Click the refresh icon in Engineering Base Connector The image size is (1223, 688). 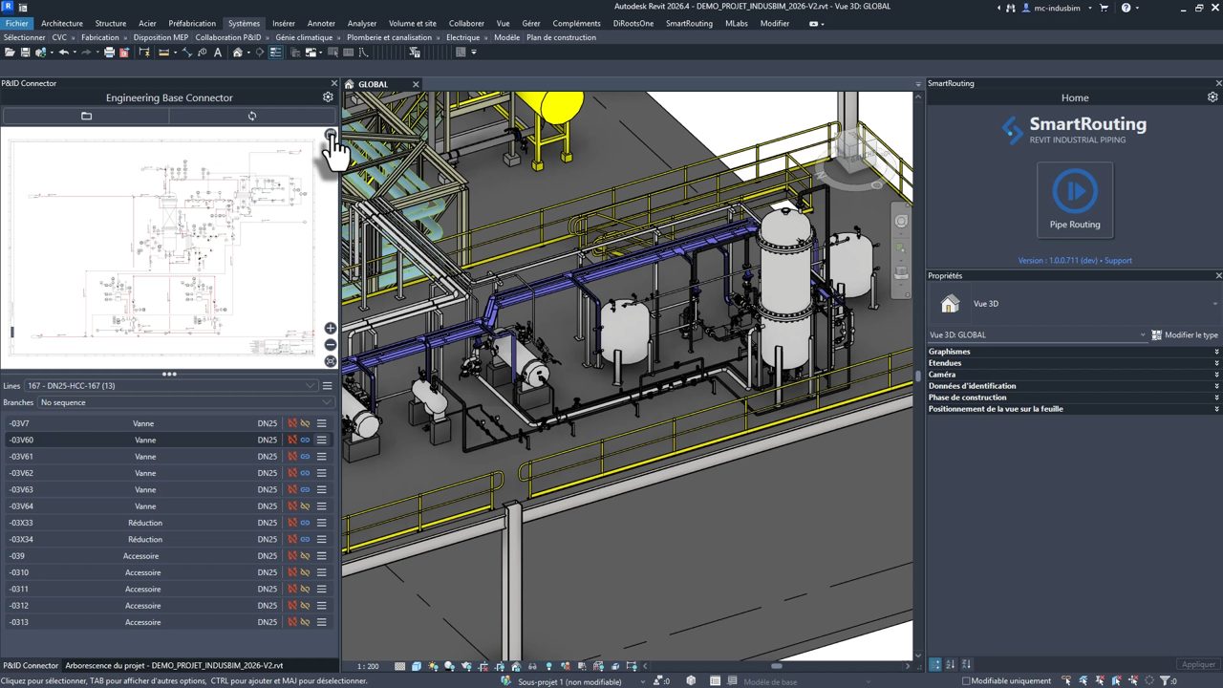tap(252, 116)
